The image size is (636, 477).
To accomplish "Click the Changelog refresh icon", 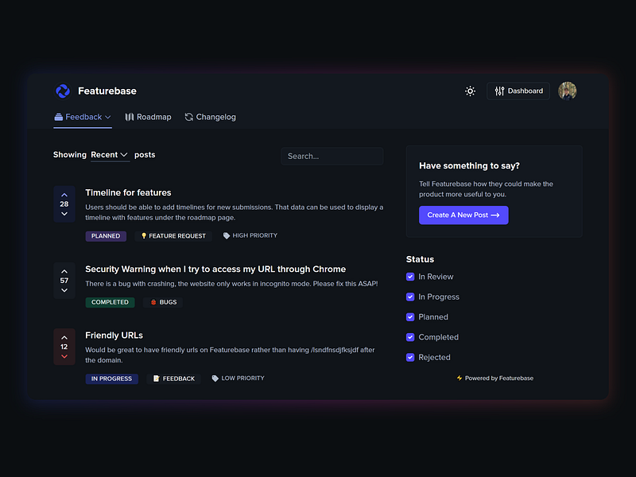I will tap(188, 117).
